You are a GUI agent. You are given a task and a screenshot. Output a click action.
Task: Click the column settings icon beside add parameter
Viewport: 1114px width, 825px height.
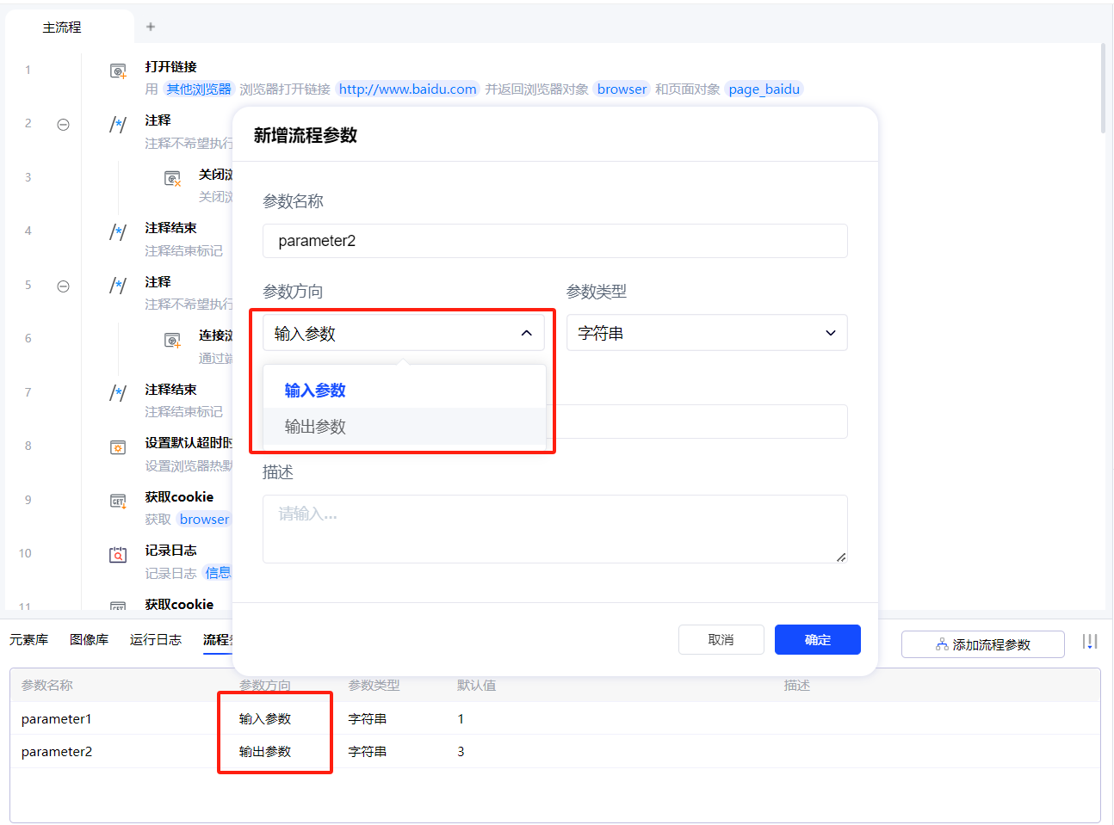click(x=1090, y=642)
